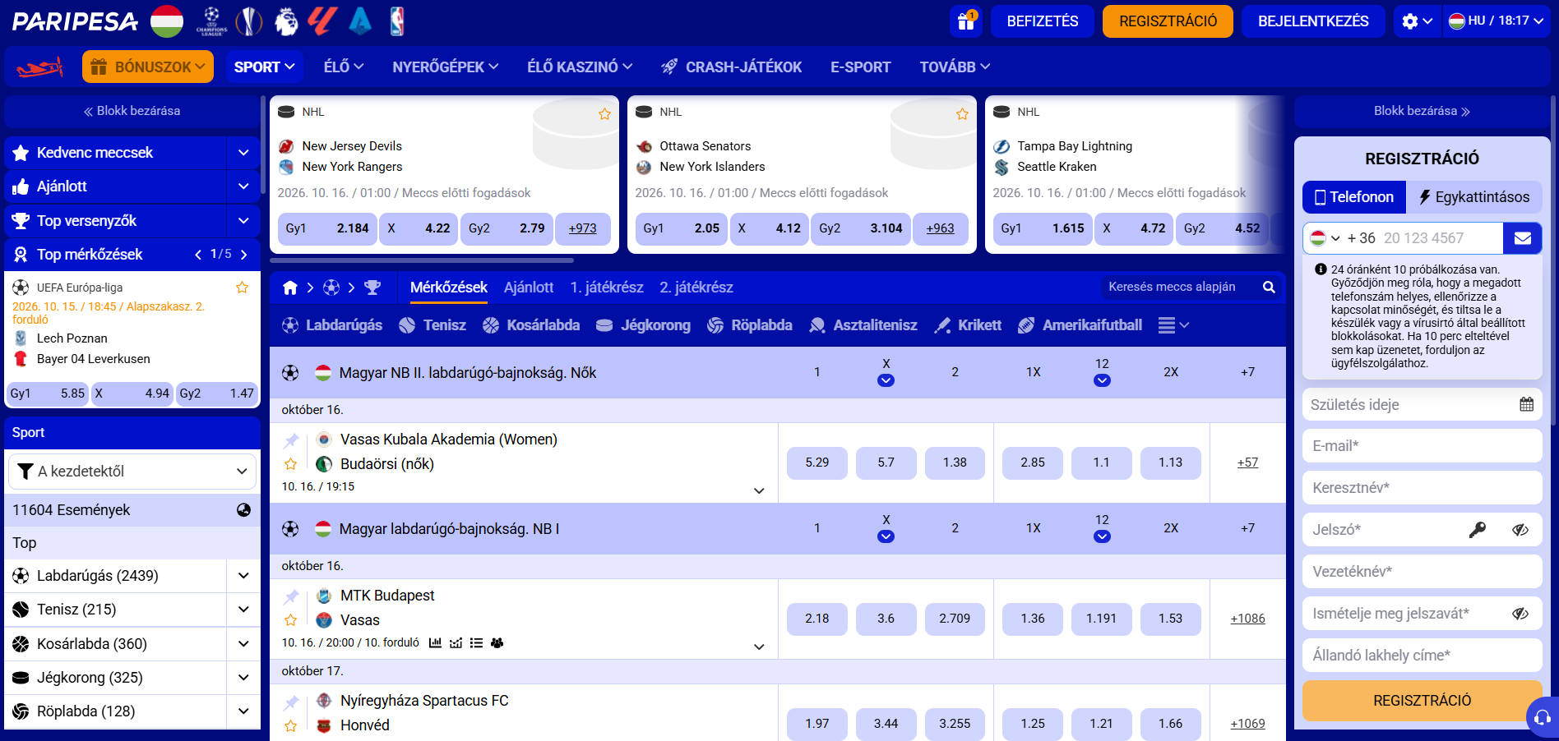Expand Kedvenc meccsek section

coord(243,153)
